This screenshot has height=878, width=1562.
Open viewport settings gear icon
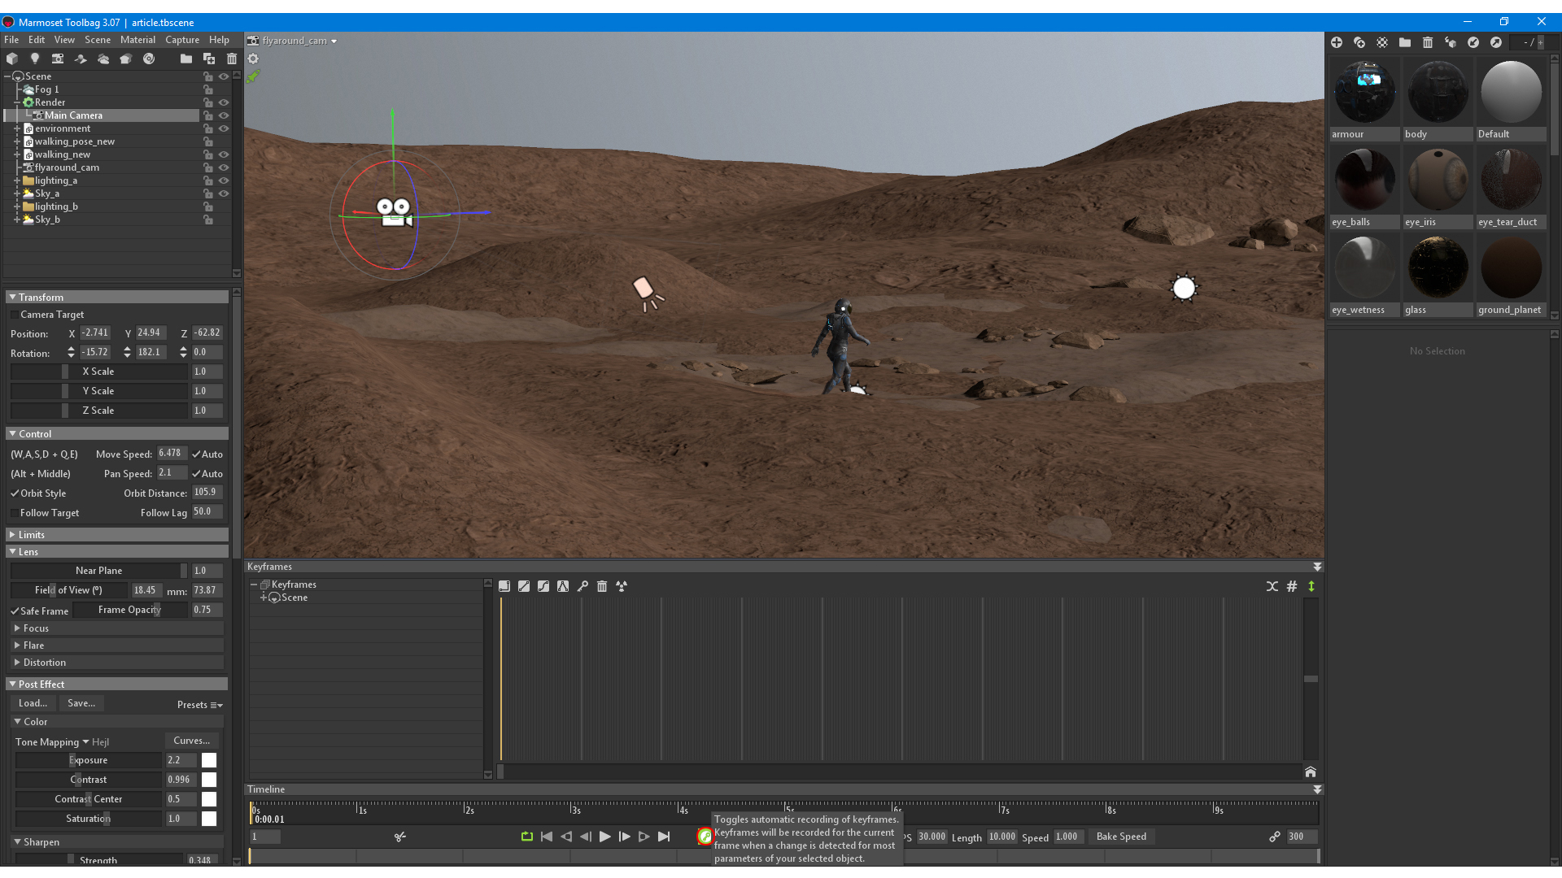coord(253,59)
